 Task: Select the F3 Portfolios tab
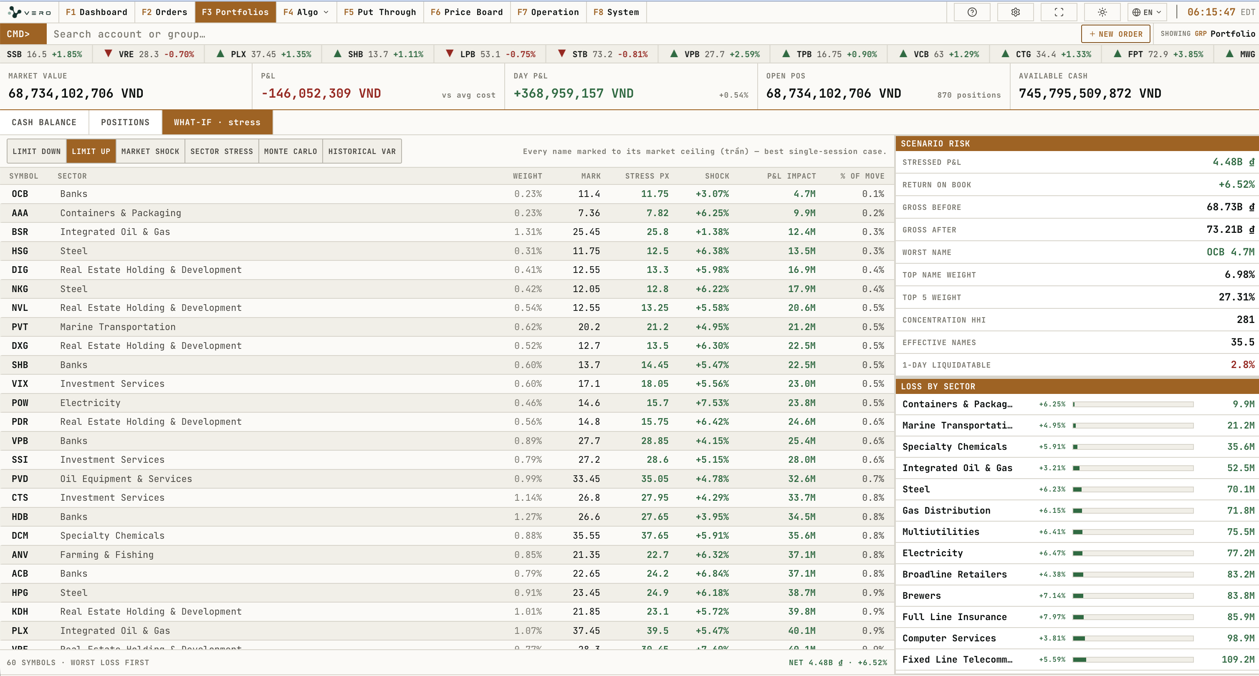tap(235, 12)
